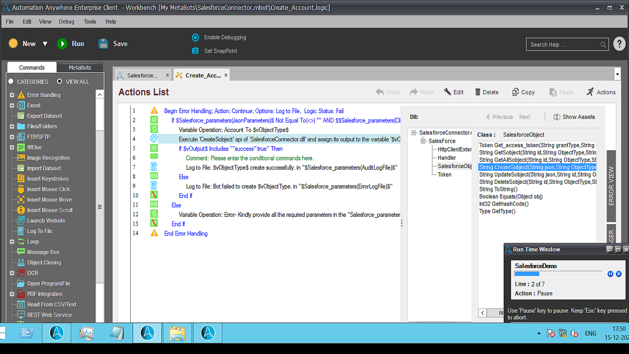Expand the Error Handling category
629x354 pixels.
(12, 95)
